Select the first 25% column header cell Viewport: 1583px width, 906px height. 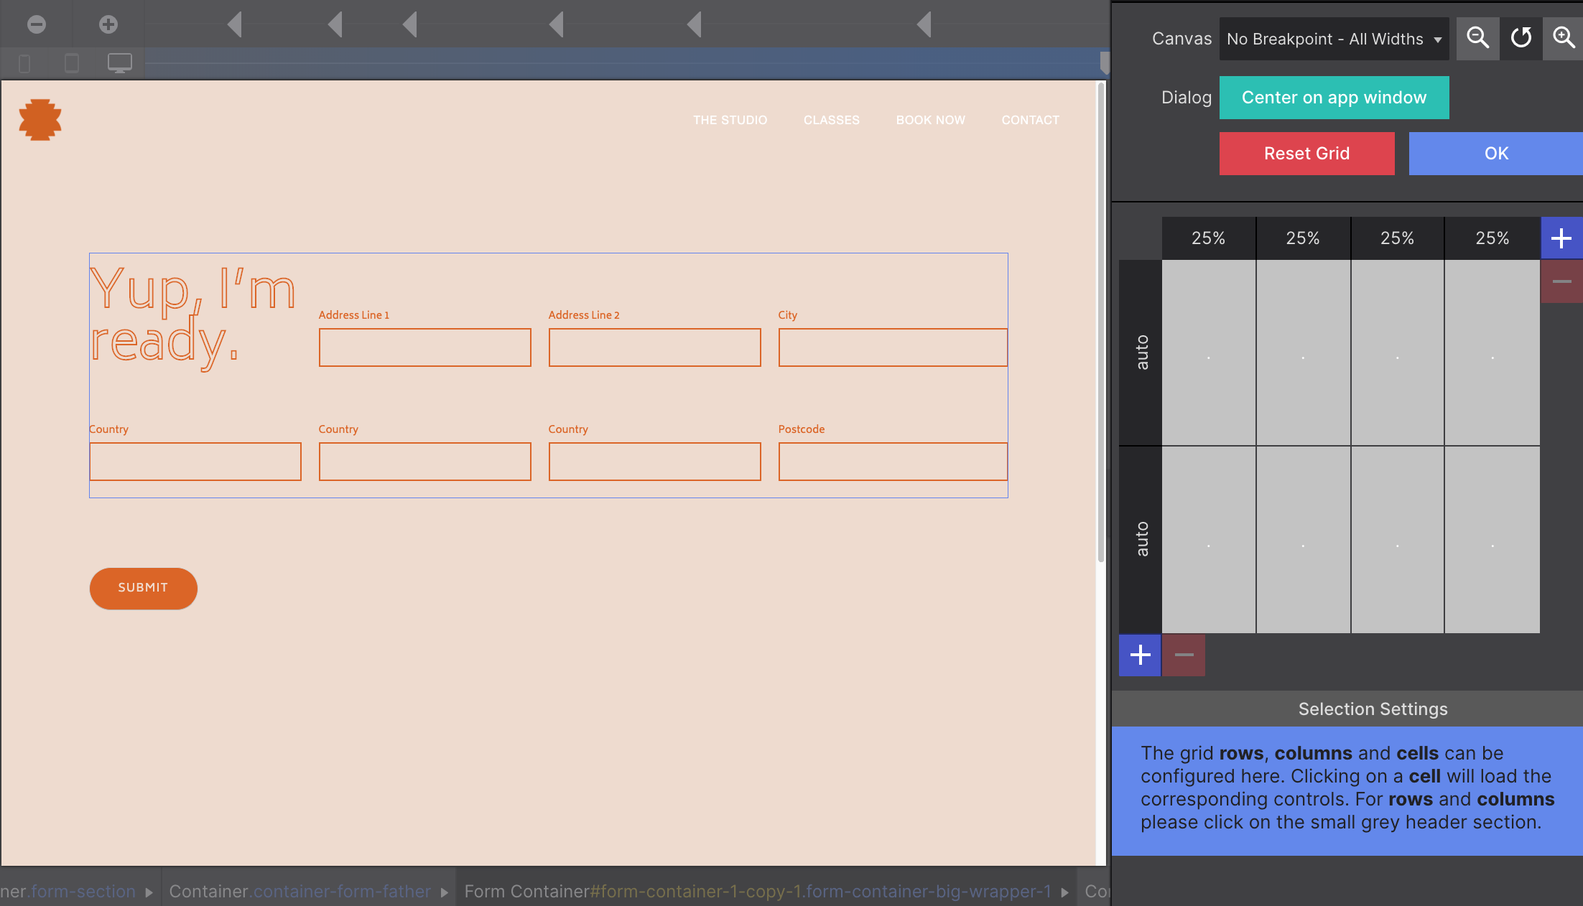(x=1208, y=238)
